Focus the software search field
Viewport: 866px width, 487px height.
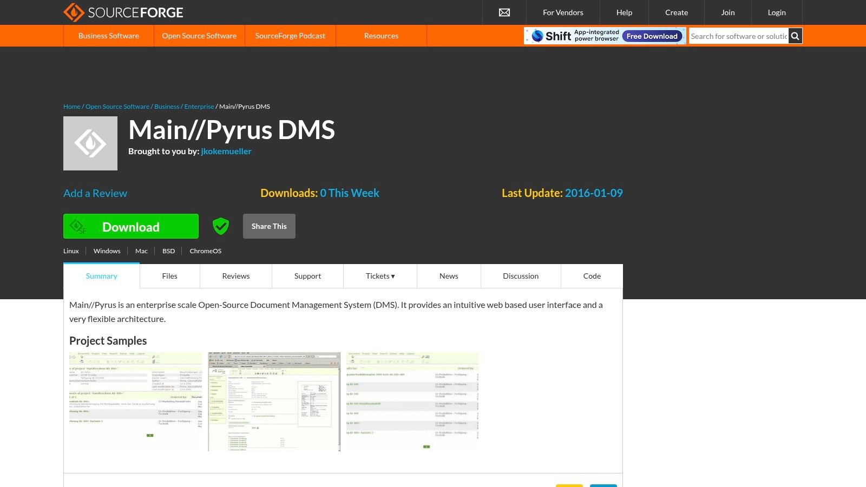(739, 36)
